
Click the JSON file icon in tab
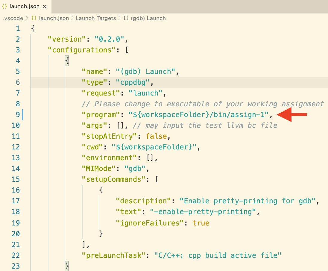pyautogui.click(x=4, y=7)
